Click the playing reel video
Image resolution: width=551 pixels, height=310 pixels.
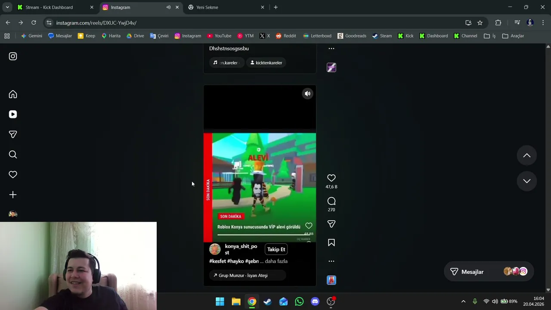[x=260, y=185]
